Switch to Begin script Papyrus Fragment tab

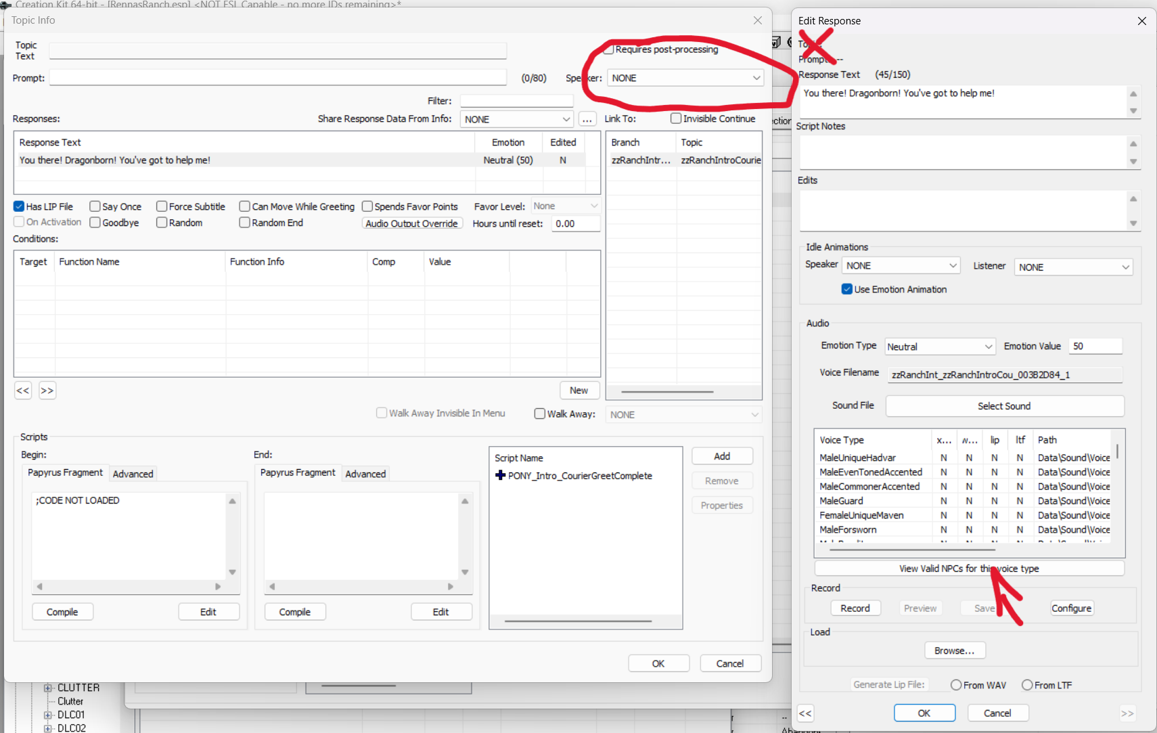(x=65, y=472)
